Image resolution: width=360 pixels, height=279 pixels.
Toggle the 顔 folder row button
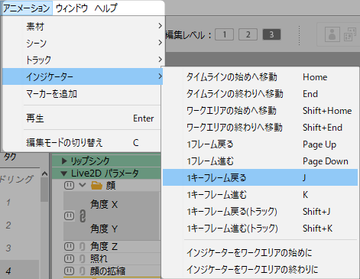(69, 185)
